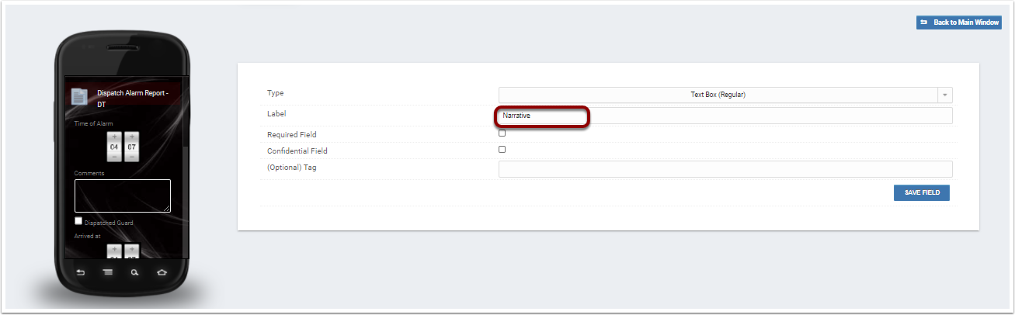The width and height of the screenshot is (1015, 315).
Task: Increase the Time of Alarm hour value
Action: 114,137
